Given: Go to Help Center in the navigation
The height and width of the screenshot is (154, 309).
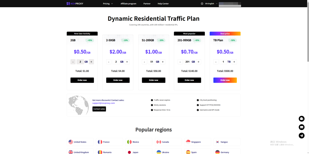Looking at the screenshot, I should [x=163, y=4].
